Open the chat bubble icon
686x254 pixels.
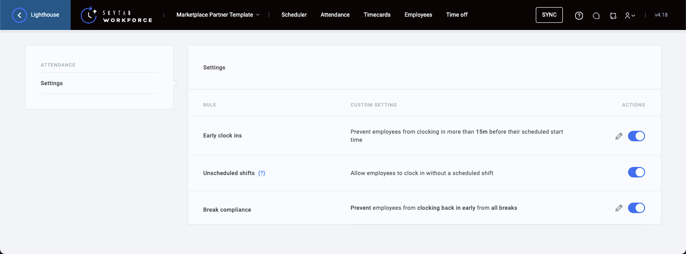coord(596,15)
